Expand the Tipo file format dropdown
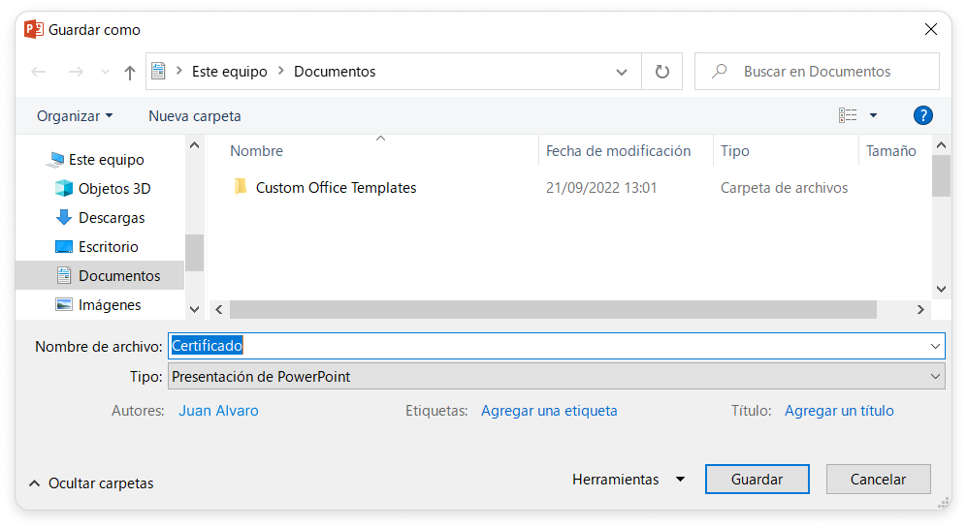The height and width of the screenshot is (529, 967). (x=556, y=377)
